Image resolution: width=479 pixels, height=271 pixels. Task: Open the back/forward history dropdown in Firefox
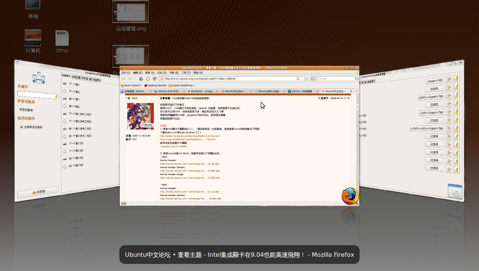coord(135,79)
